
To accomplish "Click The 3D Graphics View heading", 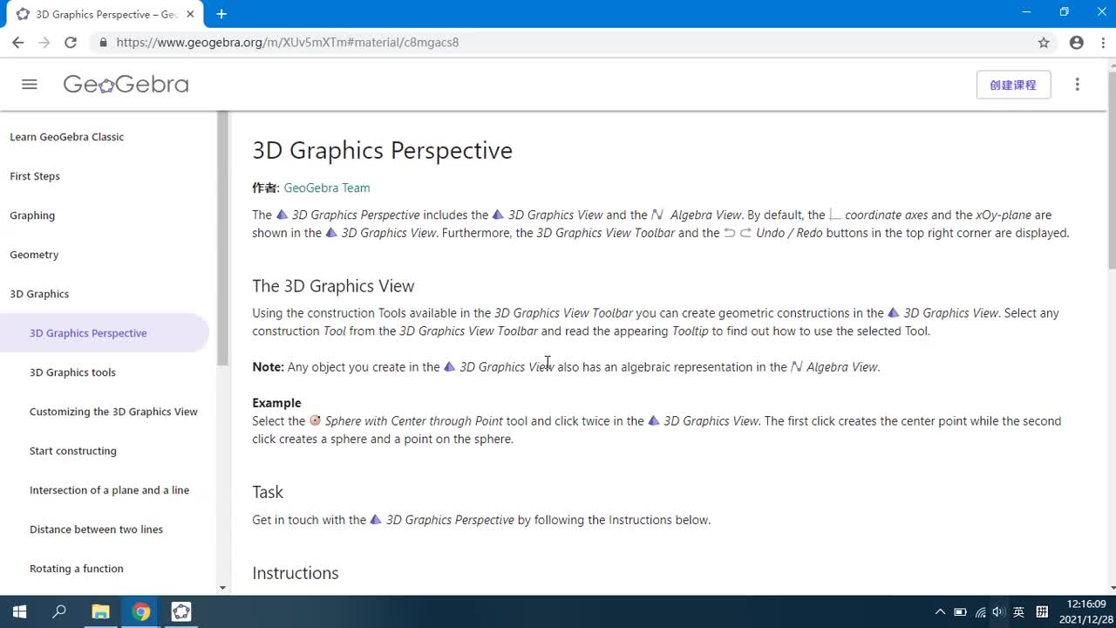I will [333, 286].
